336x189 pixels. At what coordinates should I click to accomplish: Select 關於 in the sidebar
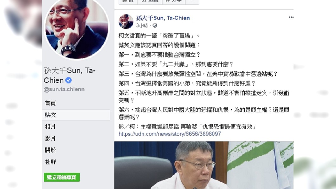click(x=50, y=150)
